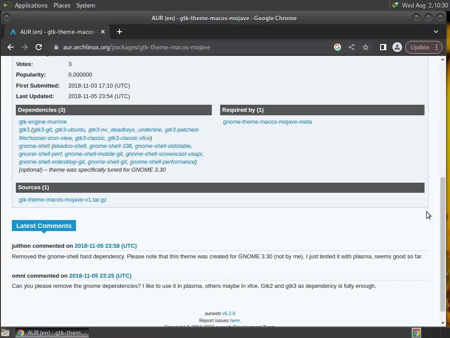450x338 pixels.
Task: Click the Chrome icon in bottom-right tray
Action: pos(416,333)
